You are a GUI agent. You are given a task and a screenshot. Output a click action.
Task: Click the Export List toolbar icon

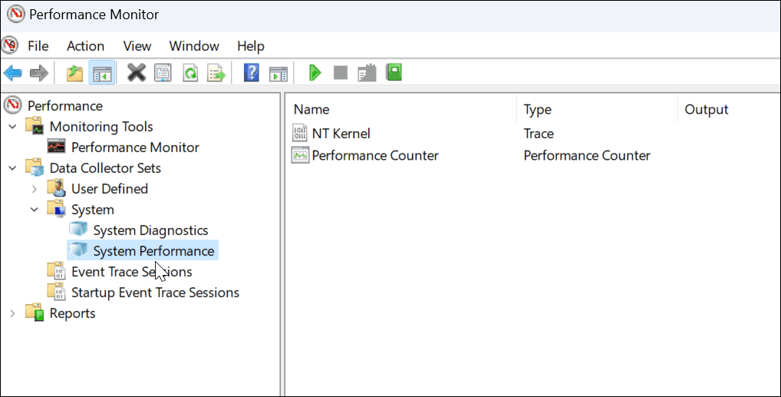[x=216, y=73]
